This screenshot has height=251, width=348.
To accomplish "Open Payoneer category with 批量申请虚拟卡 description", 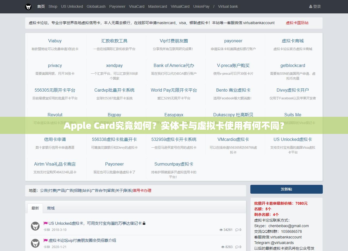I will point(114,164).
